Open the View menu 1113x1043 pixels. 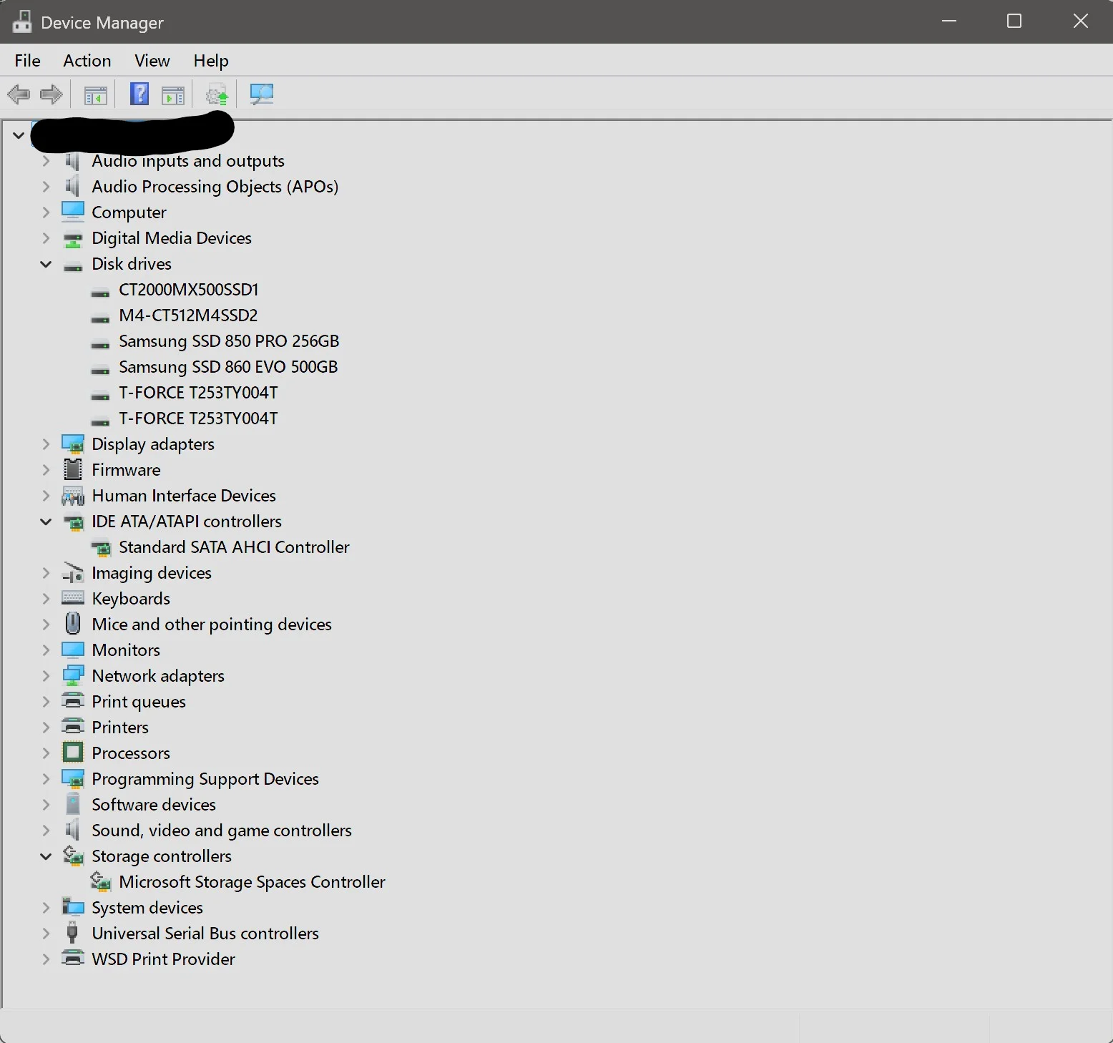point(152,61)
